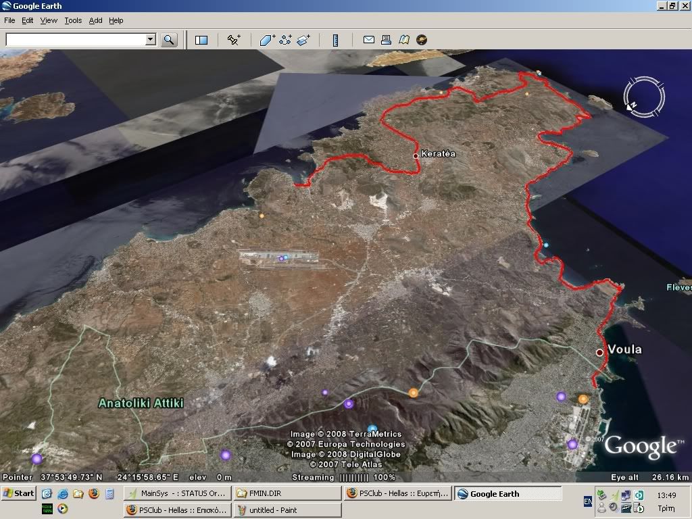This screenshot has height=519, width=692.
Task: Open the Help menu
Action: click(x=116, y=20)
